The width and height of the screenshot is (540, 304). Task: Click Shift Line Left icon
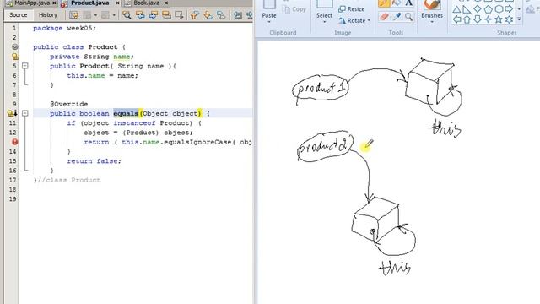(x=237, y=15)
